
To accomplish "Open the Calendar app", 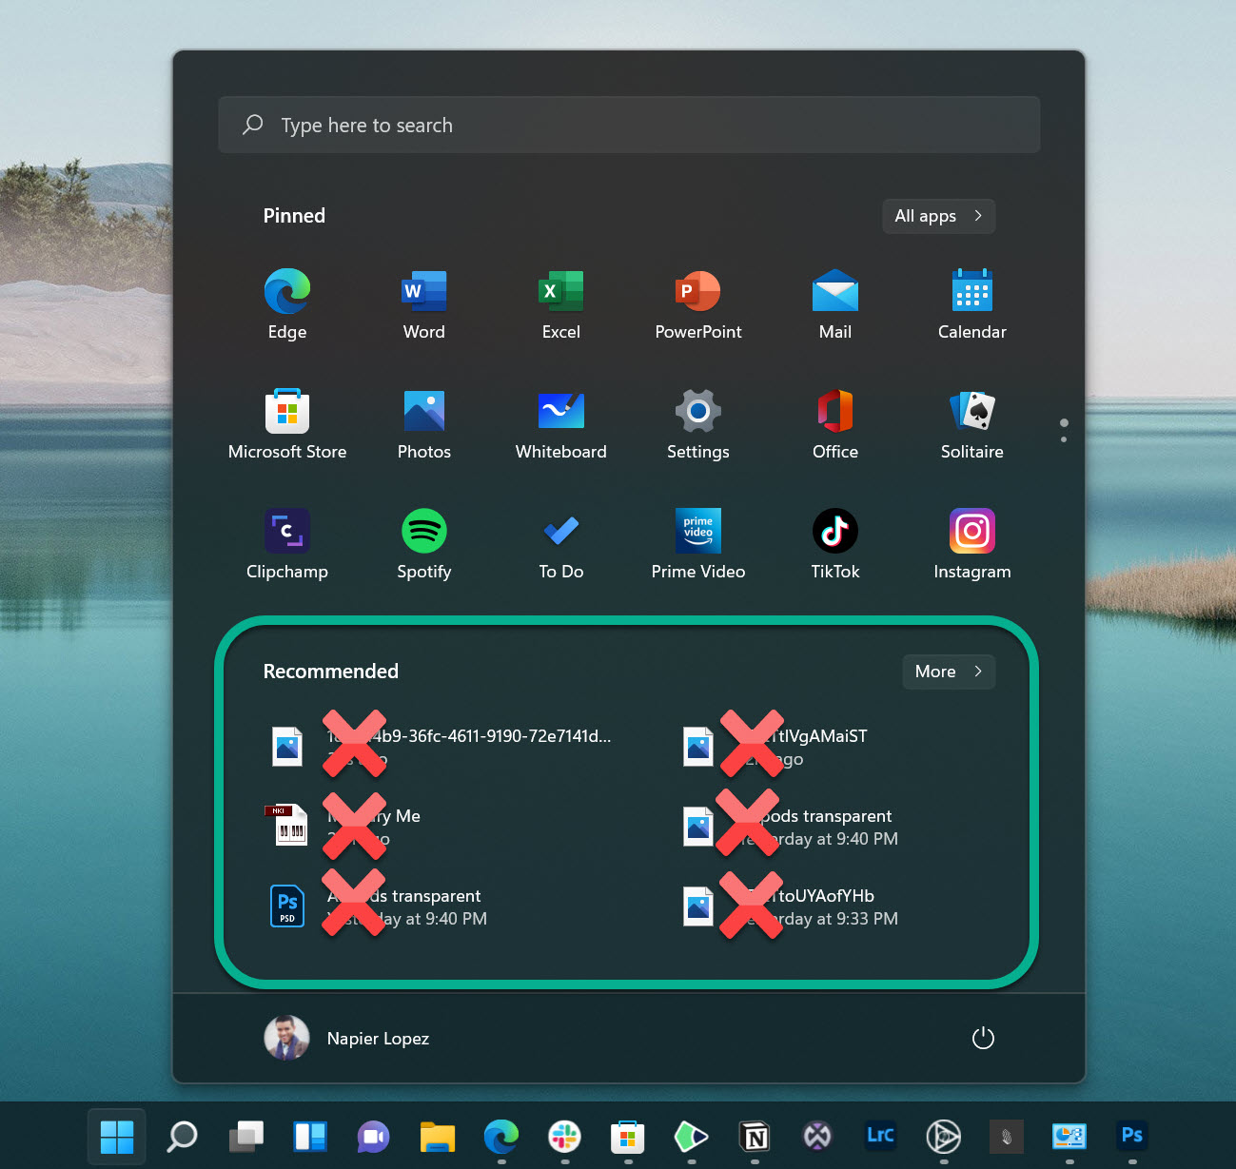I will [972, 304].
